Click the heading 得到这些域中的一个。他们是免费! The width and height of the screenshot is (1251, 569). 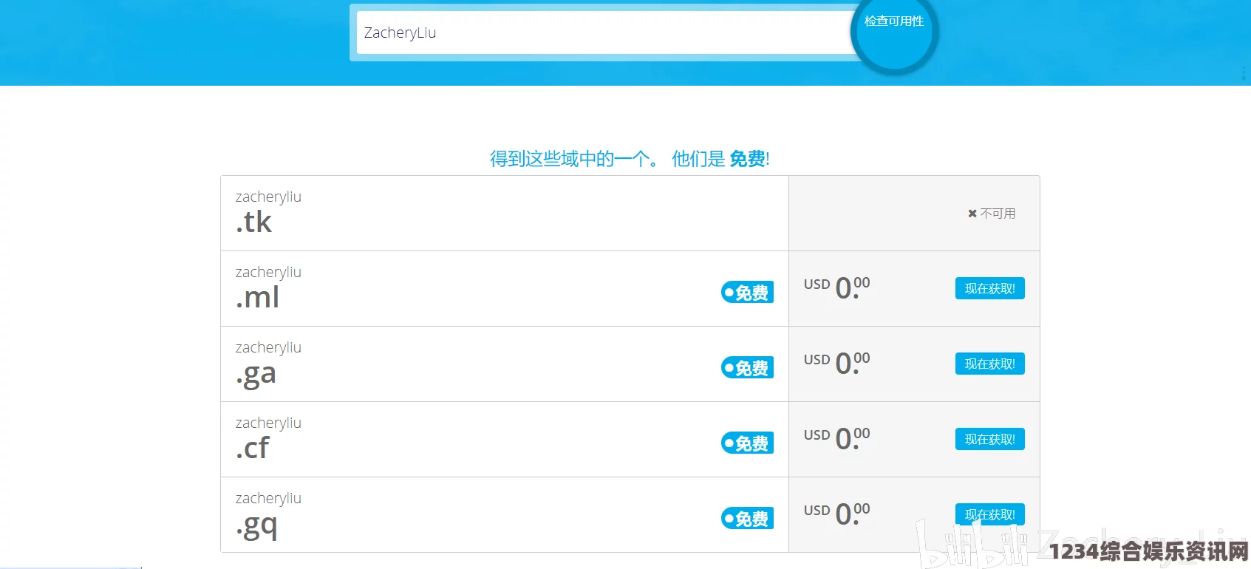(630, 159)
